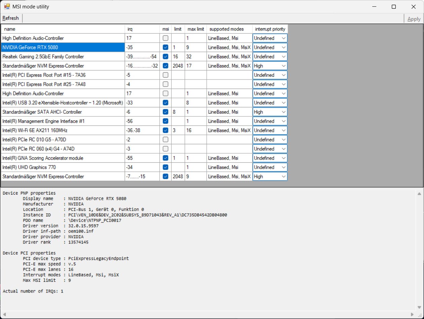Click the msi column header
Image resolution: width=424 pixels, height=319 pixels.
165,29
